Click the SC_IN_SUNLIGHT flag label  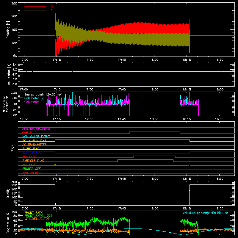click(x=34, y=140)
